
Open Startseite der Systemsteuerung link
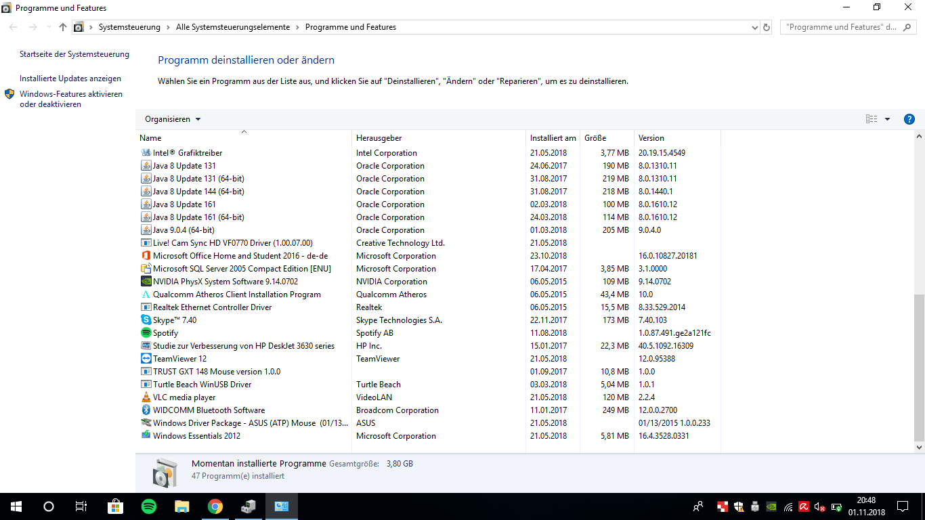click(x=74, y=54)
